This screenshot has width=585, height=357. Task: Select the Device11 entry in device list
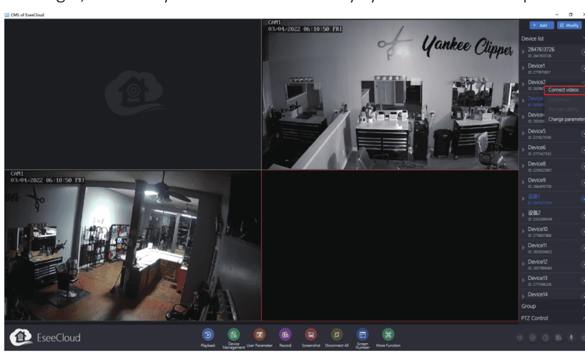pos(552,248)
